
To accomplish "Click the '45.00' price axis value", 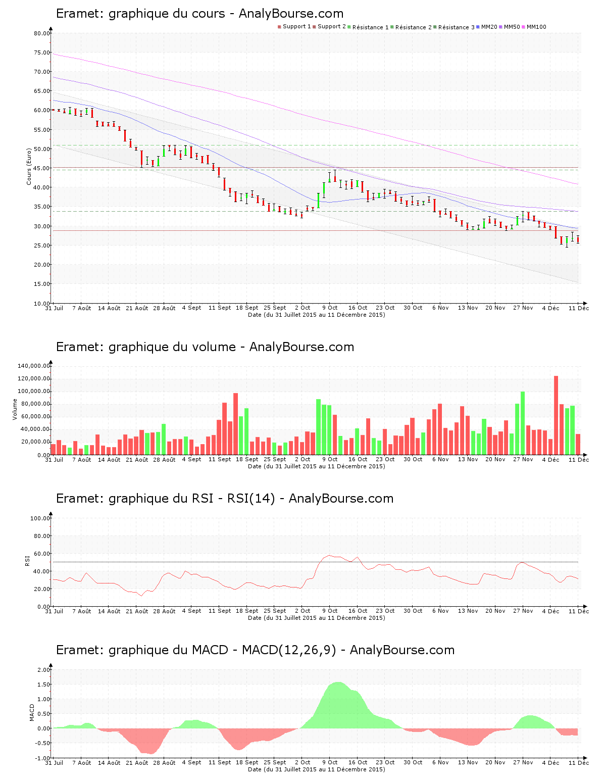I will point(42,168).
